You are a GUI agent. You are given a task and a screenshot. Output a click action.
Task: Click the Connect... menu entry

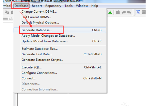coord(60,78)
